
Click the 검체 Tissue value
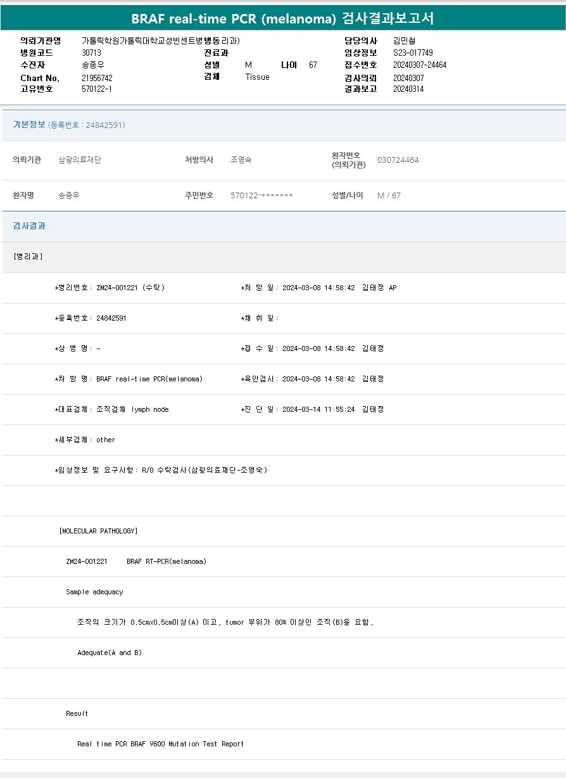tap(257, 77)
